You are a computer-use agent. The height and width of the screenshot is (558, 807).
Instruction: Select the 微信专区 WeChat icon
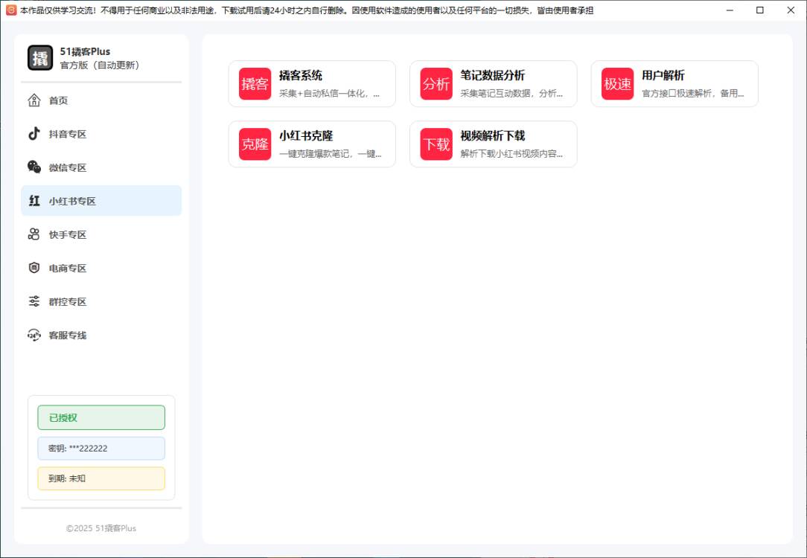34,167
